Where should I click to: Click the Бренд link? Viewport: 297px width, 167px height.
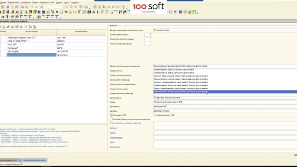click(x=112, y=133)
